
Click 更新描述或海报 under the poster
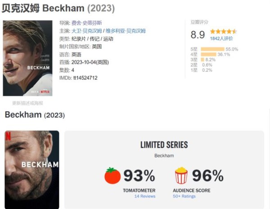(27, 103)
